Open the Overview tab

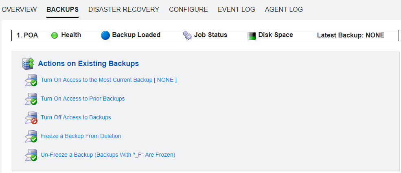[19, 9]
